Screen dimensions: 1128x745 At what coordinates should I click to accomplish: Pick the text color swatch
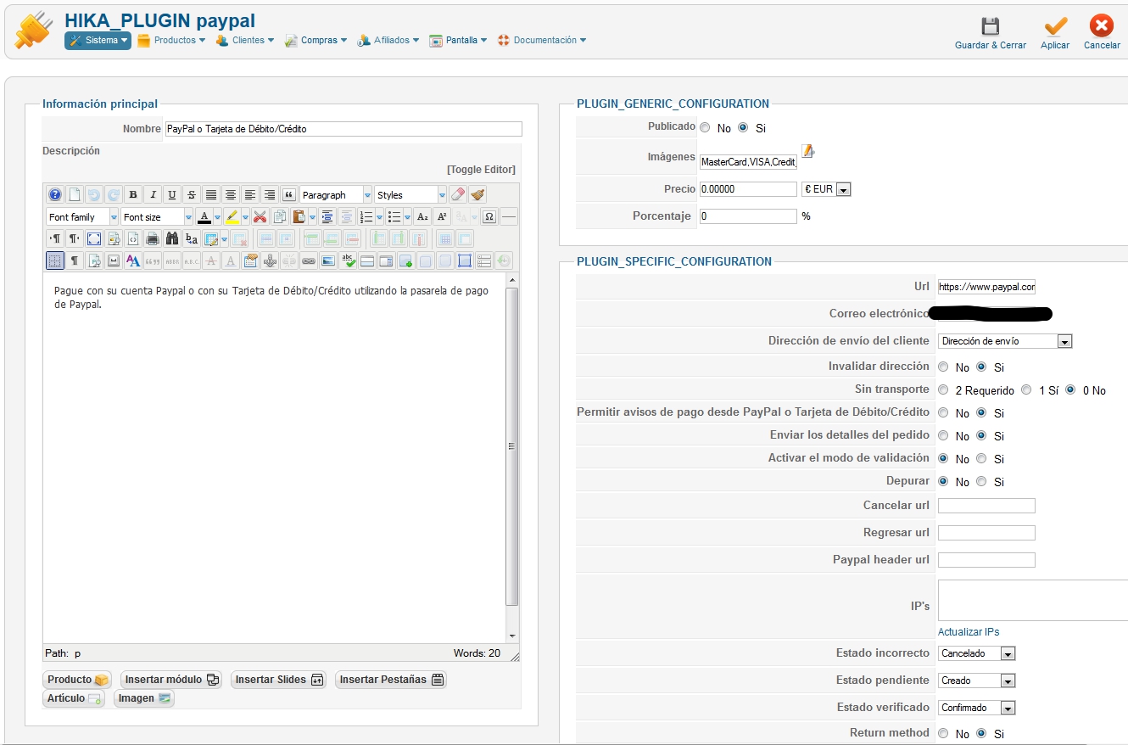pyautogui.click(x=204, y=216)
